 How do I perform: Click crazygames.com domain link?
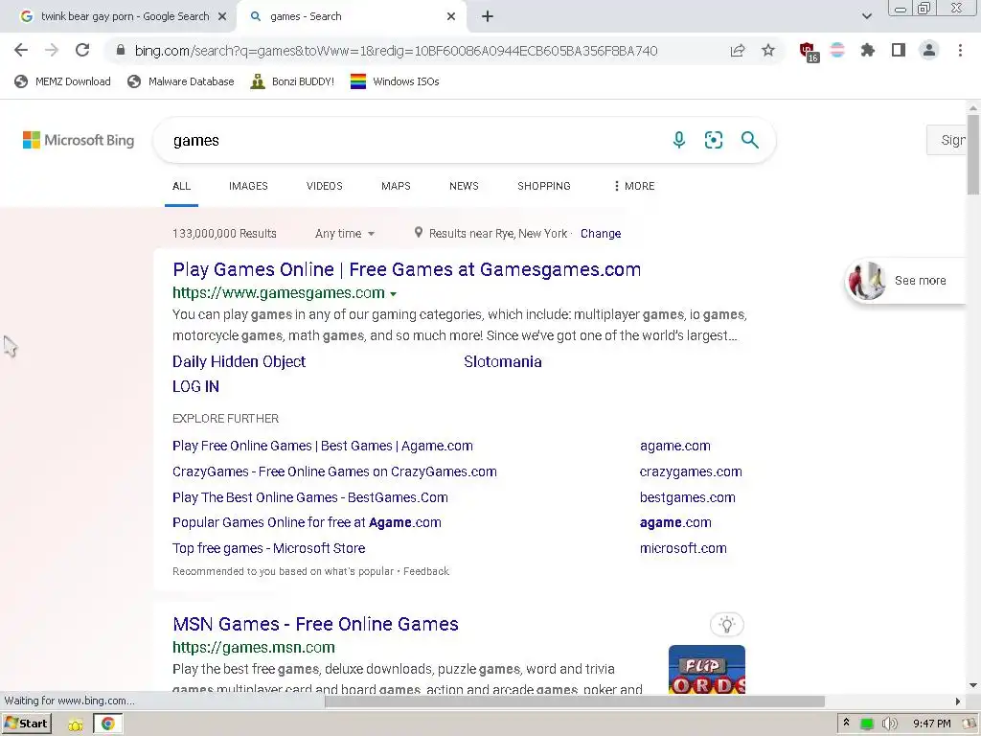tap(691, 471)
